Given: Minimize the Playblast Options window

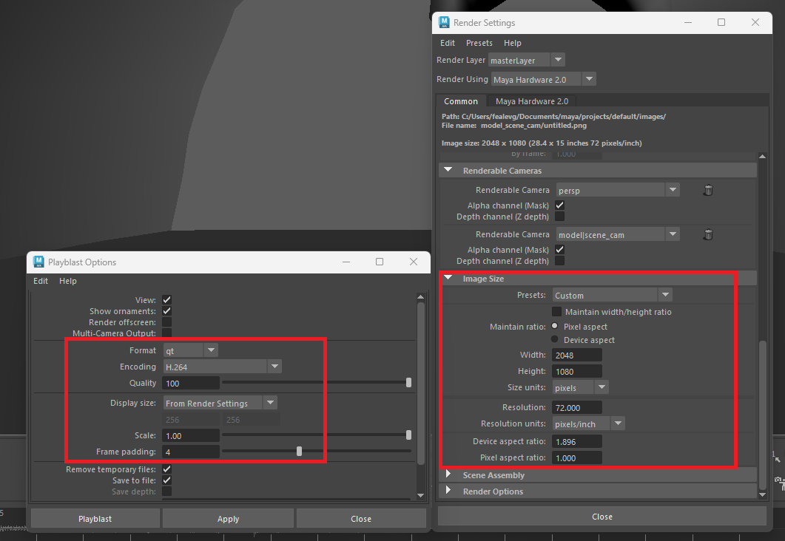Looking at the screenshot, I should pos(346,262).
